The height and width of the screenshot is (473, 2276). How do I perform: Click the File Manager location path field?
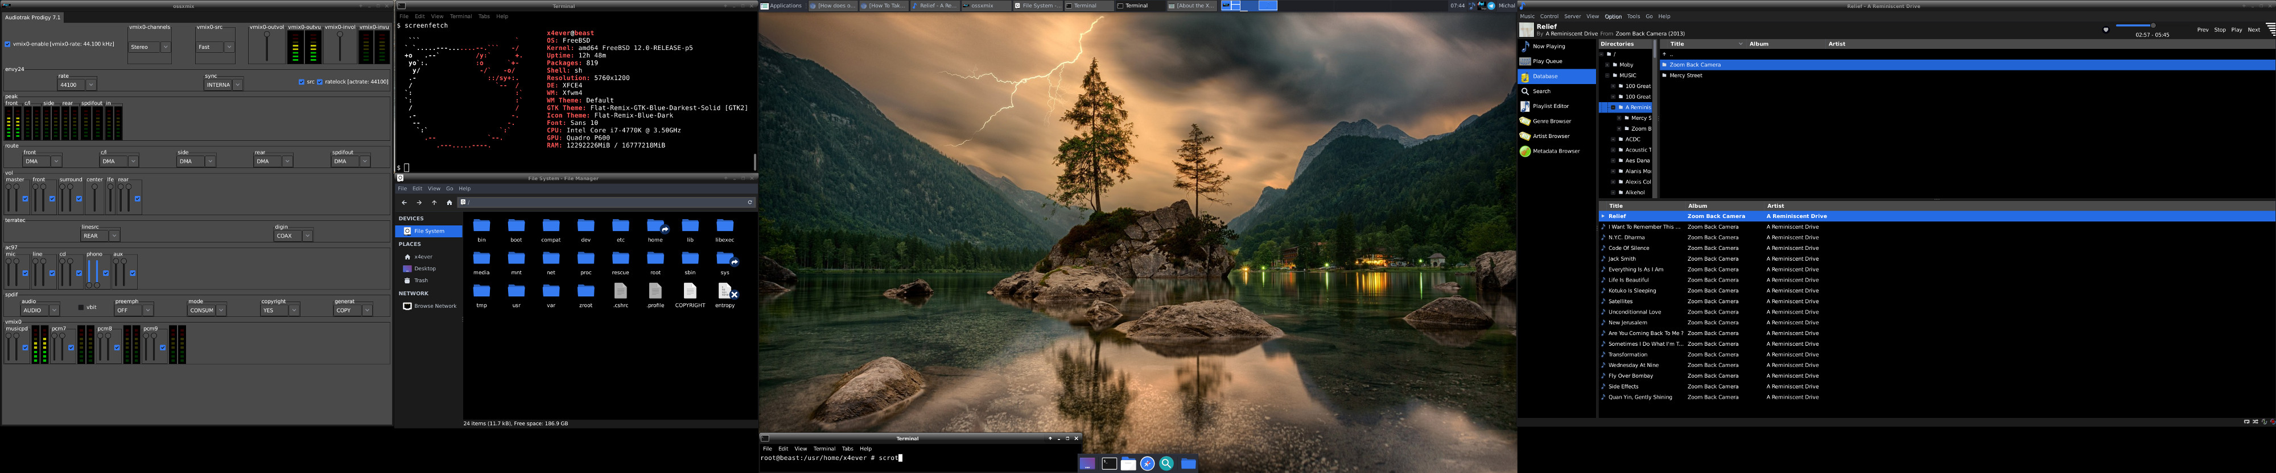pyautogui.click(x=606, y=202)
